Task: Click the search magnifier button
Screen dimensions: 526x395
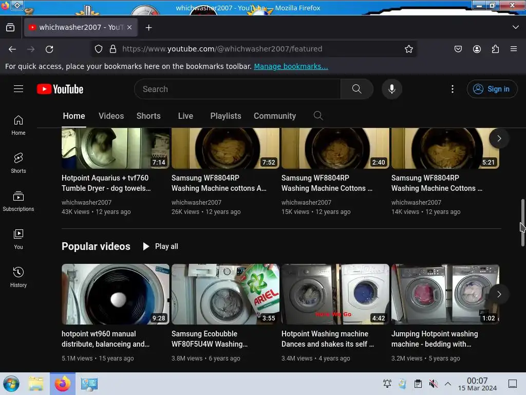Action: tap(356, 89)
